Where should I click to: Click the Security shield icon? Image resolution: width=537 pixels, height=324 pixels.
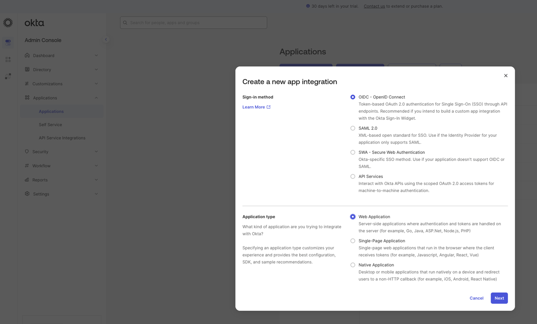[x=27, y=152]
